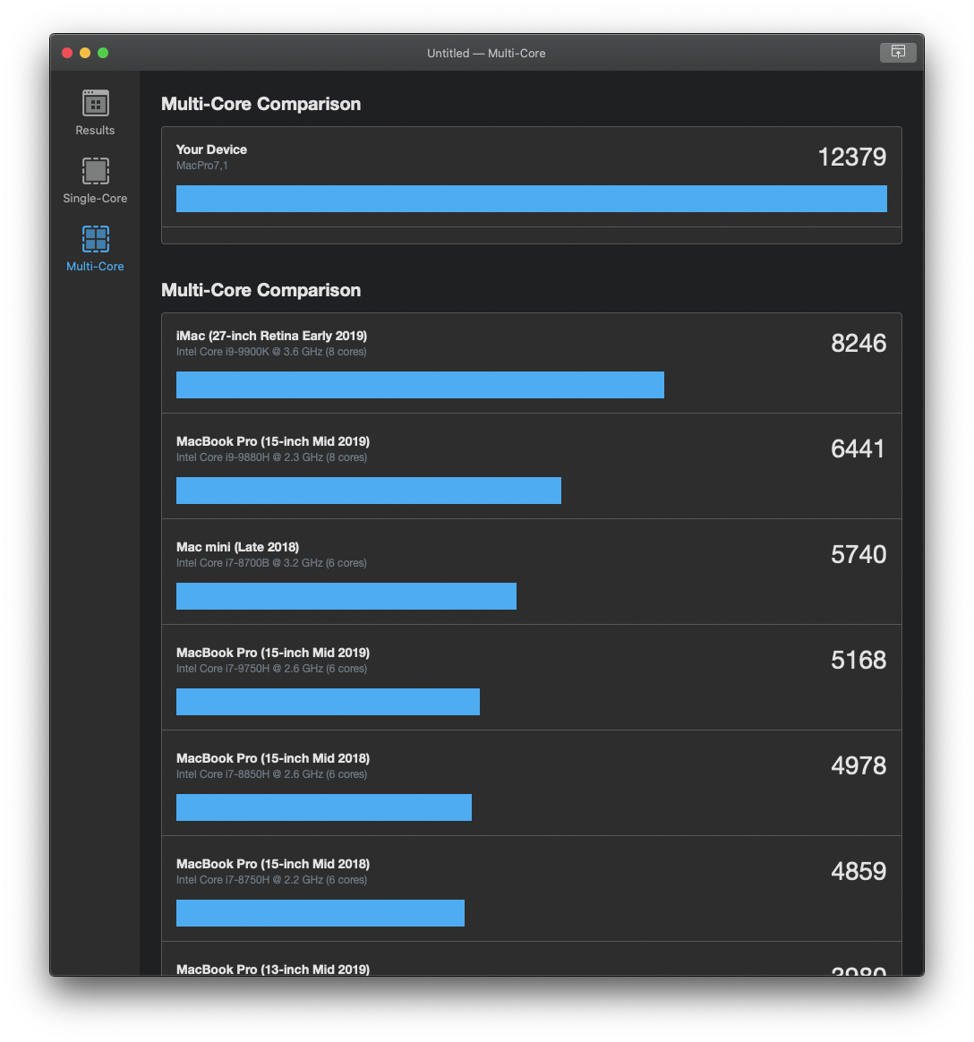
Task: Click the MacBook Pro i7-8750H score bar
Action: point(320,913)
